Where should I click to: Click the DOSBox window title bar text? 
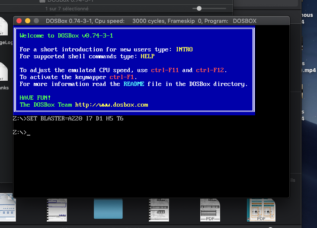[151, 21]
